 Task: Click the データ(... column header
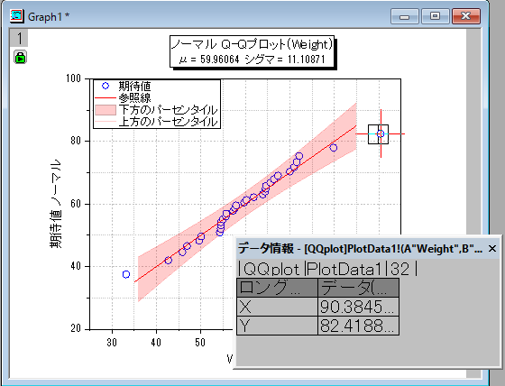pyautogui.click(x=359, y=288)
